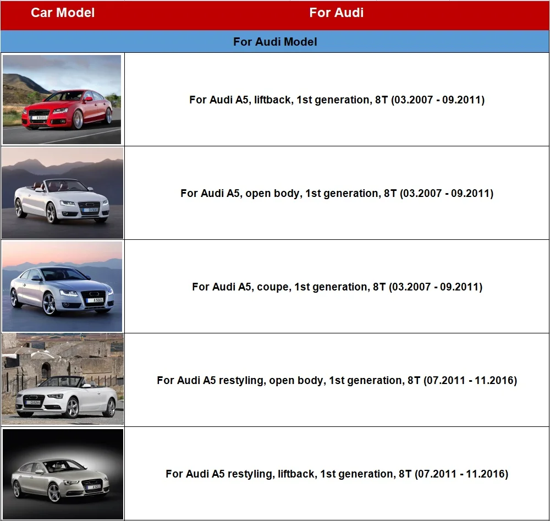Viewport: 550px width, 521px height.
Task: Select text 'For Audi A5 restyling, liftback, 1st generation, 8T (07.2011 - 11.2016)'
Action: tap(337, 474)
